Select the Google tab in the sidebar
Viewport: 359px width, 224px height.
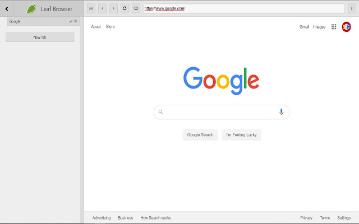click(x=43, y=21)
